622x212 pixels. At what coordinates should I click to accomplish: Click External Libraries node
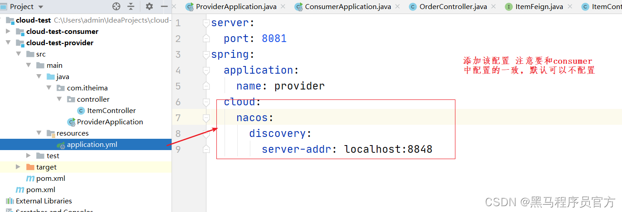43,201
